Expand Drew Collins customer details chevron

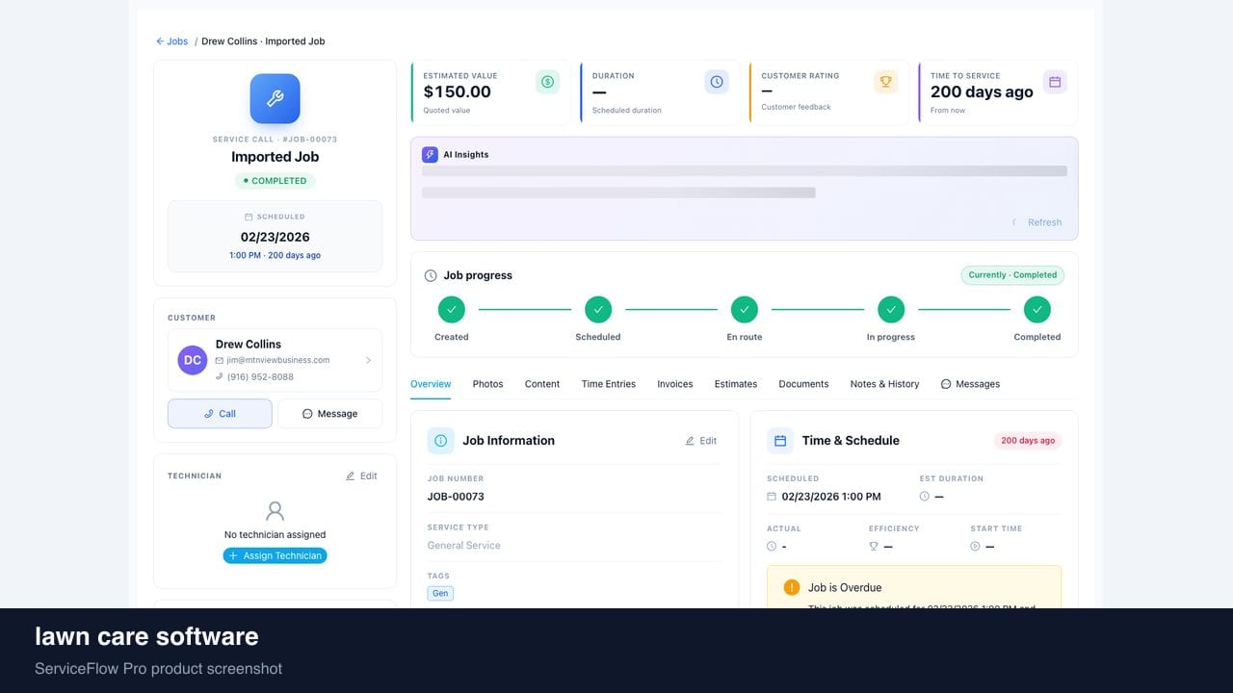coord(368,360)
